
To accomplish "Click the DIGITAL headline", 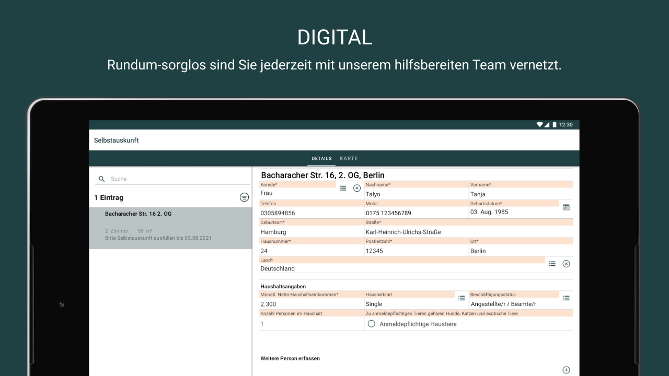I will pyautogui.click(x=334, y=38).
